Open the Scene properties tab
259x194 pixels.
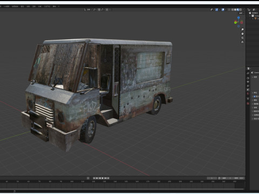248,89
